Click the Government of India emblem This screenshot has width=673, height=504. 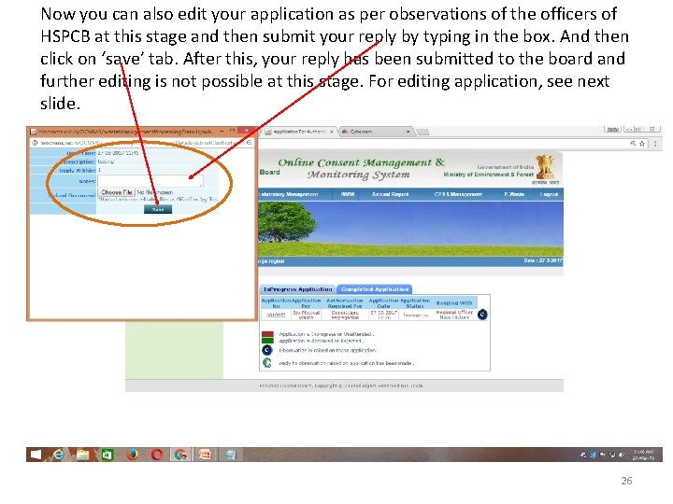click(x=544, y=168)
